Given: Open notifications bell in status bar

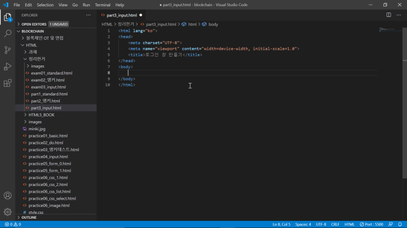Looking at the screenshot, I should tap(400, 224).
